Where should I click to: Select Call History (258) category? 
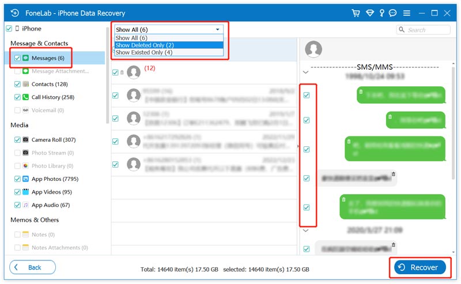pos(53,97)
